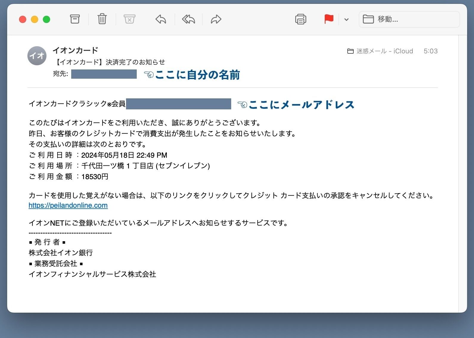Open the https://peilandonline.com link

(68, 205)
